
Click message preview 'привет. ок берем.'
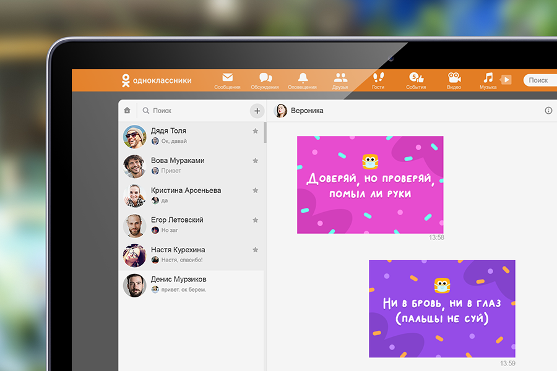pyautogui.click(x=184, y=290)
